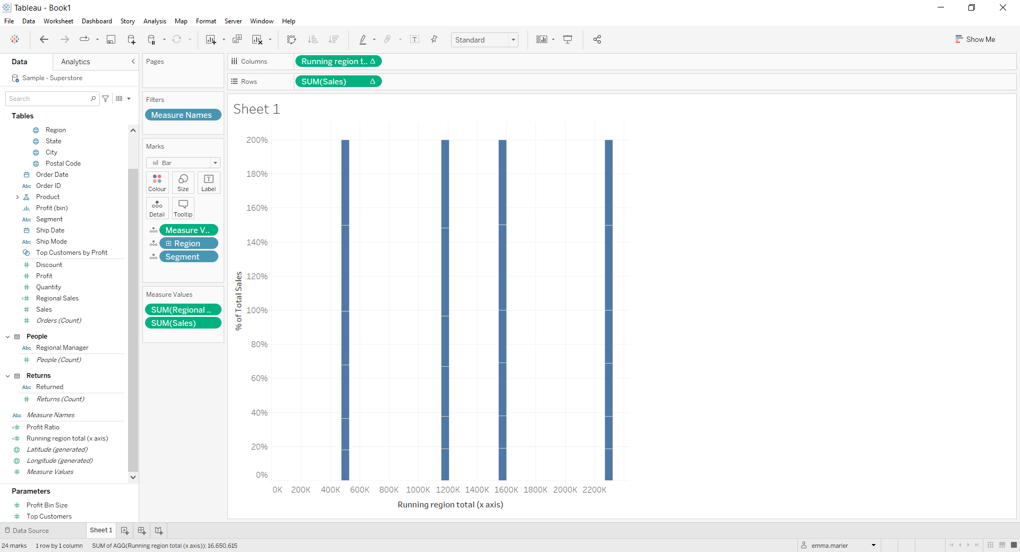Toggle the Show Me panel
Image resolution: width=1020 pixels, height=552 pixels.
coord(975,39)
